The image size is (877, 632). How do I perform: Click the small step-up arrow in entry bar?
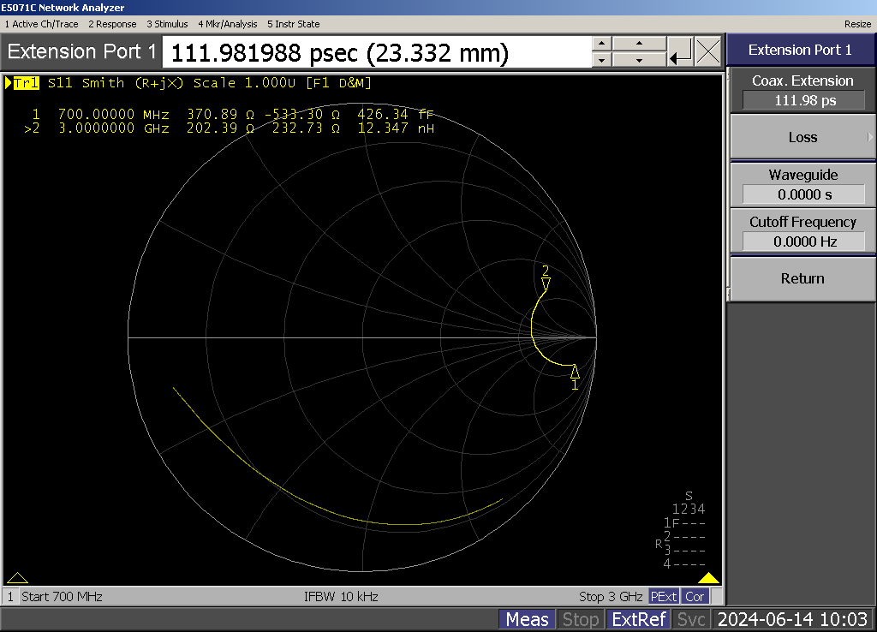pos(602,45)
